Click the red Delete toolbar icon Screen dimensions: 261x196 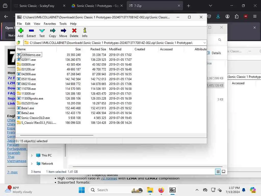[74, 33]
